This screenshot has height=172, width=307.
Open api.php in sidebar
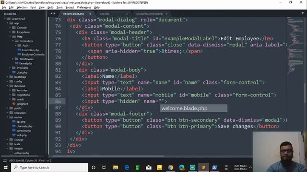21,122
